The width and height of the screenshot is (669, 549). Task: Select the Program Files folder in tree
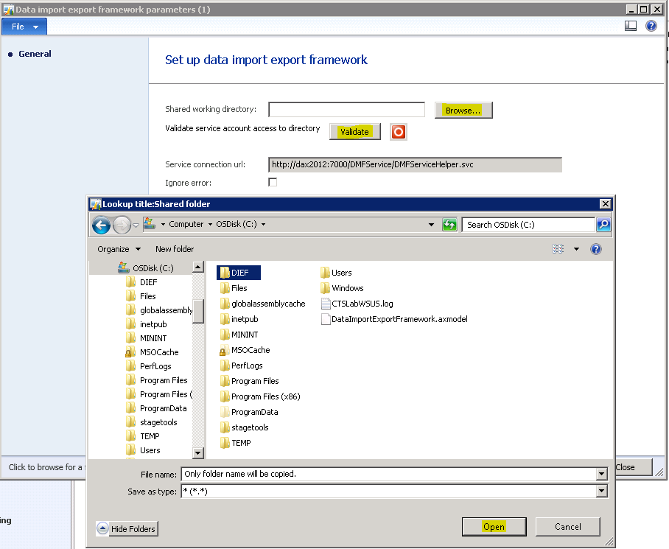pyautogui.click(x=163, y=380)
